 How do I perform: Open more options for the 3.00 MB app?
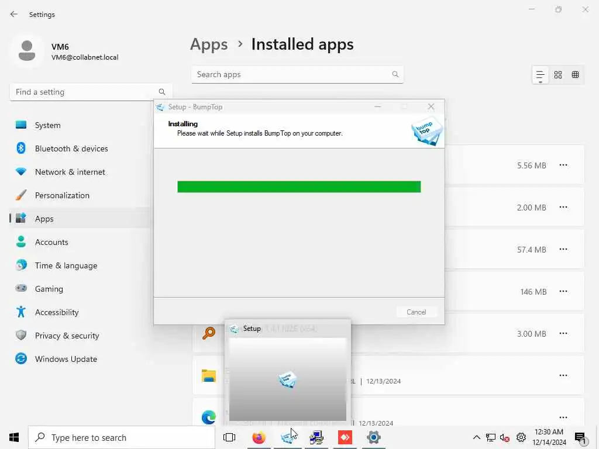click(x=563, y=333)
